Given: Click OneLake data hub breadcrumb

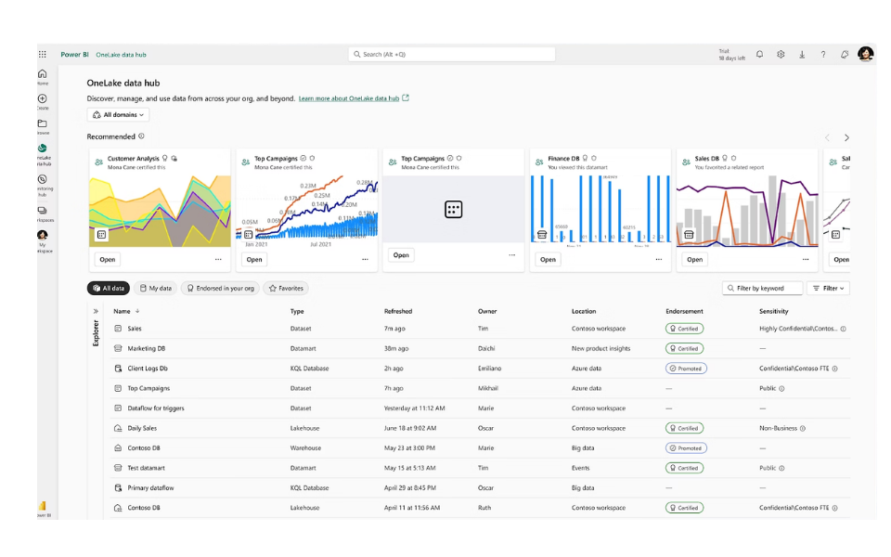Looking at the screenshot, I should coord(121,55).
